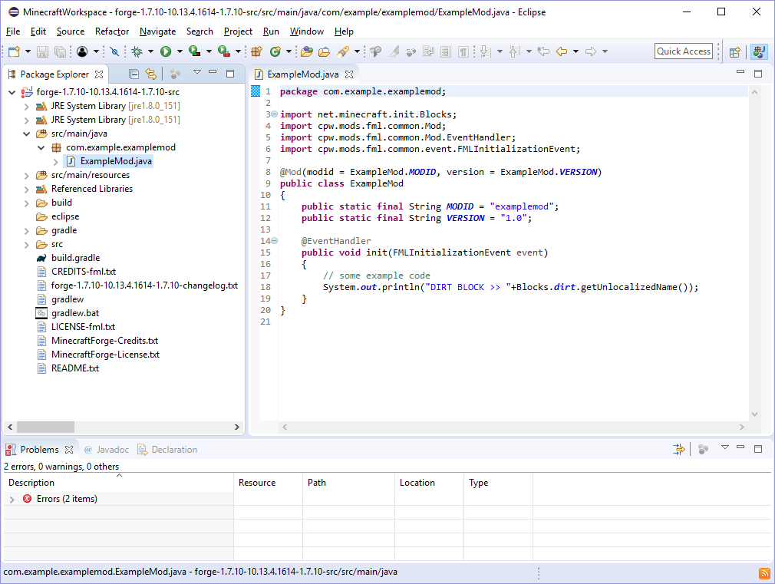Collapse the src/main/java source folder
This screenshot has height=584, width=775.
27,134
